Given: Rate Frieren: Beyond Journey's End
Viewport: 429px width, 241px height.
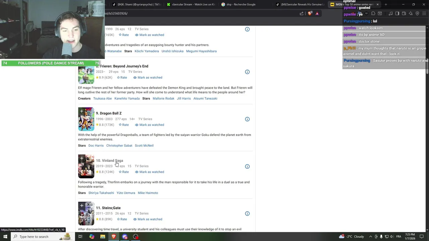Looking at the screenshot, I should (122, 78).
